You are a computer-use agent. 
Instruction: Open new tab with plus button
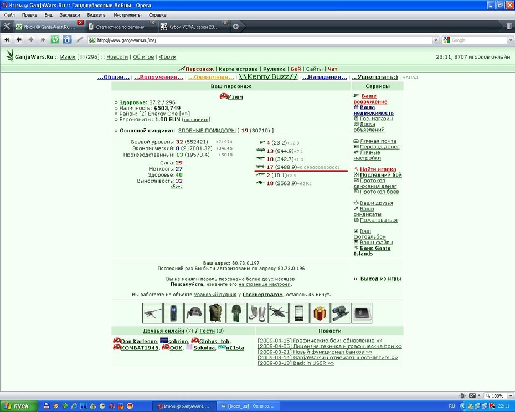point(235,27)
